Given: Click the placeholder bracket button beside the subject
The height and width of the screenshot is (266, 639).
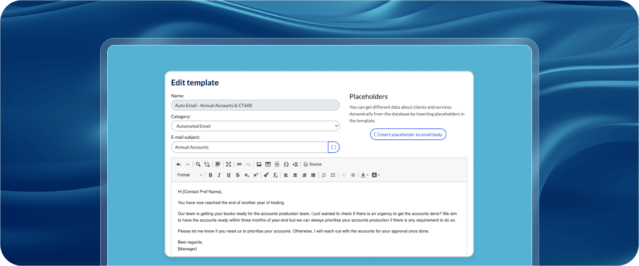Looking at the screenshot, I should click(334, 147).
